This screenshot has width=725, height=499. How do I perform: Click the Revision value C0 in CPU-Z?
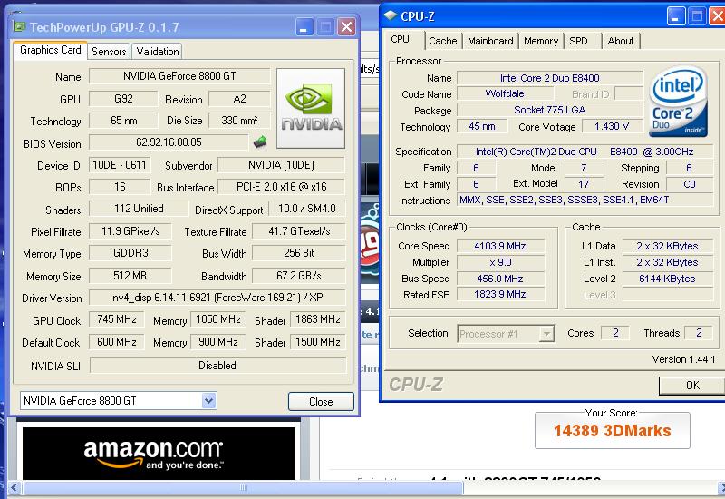[690, 184]
